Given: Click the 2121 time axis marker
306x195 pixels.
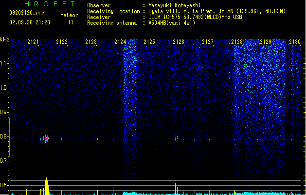Looking at the screenshot, I should pos(33,42).
